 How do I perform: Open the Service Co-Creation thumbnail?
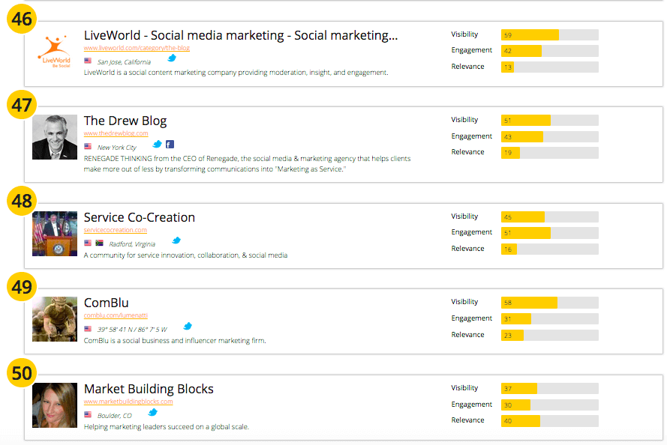click(55, 234)
